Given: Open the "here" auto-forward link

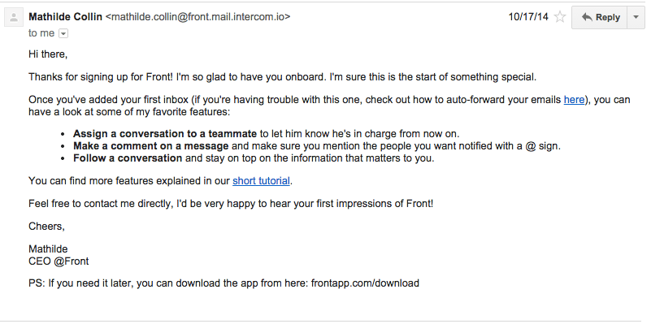Looking at the screenshot, I should (574, 100).
